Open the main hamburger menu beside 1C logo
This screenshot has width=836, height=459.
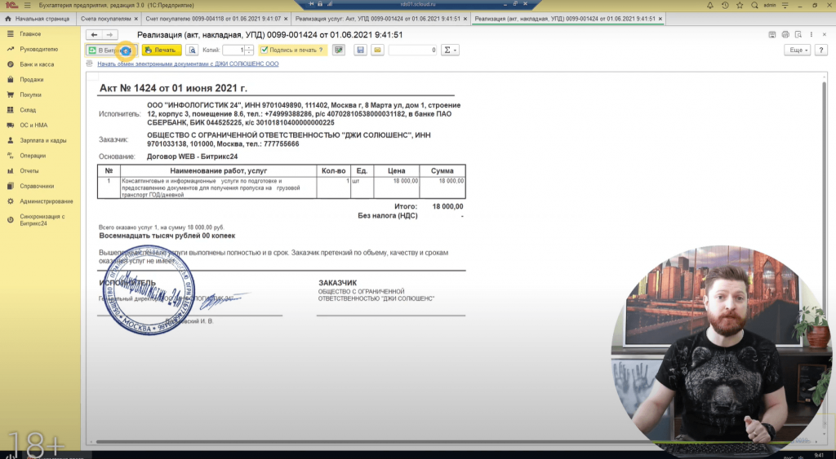(27, 6)
